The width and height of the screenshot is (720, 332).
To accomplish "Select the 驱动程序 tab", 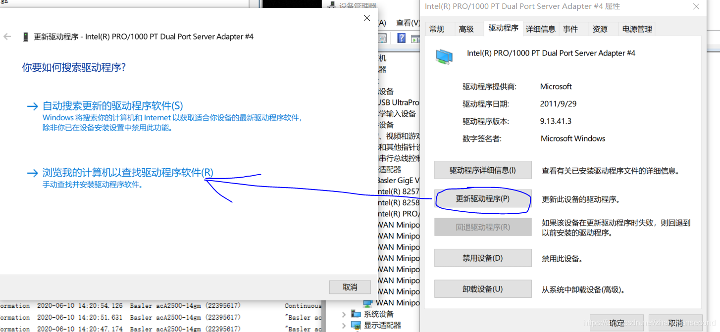I will point(503,28).
